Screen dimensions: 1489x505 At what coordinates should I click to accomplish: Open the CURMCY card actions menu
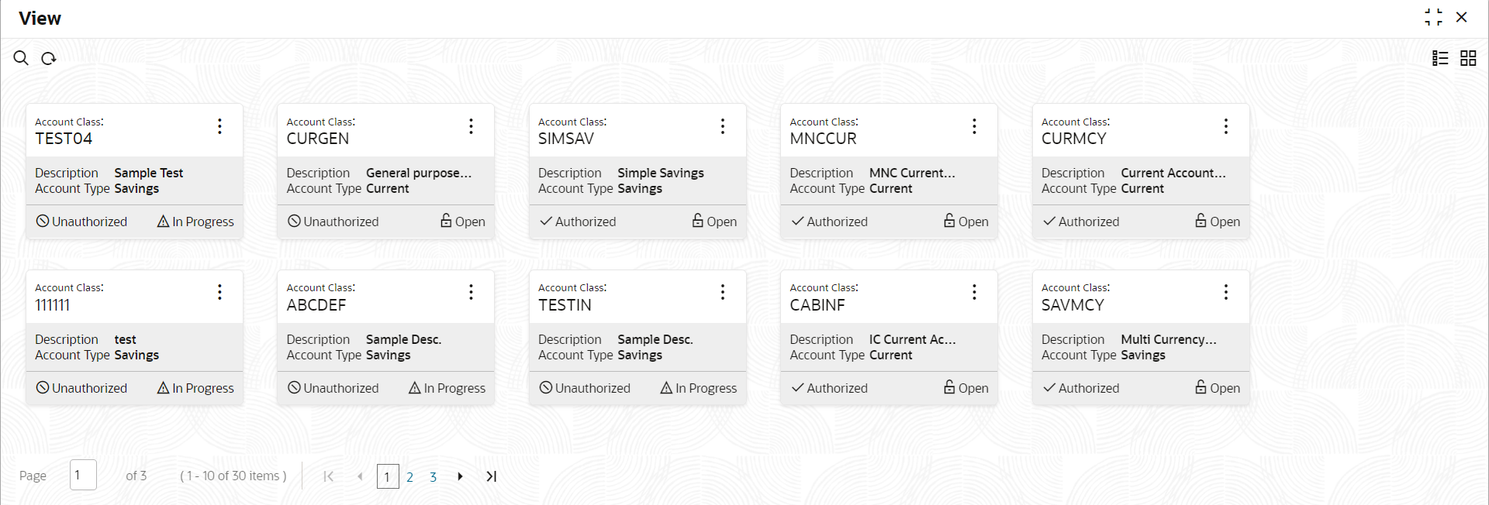[1226, 126]
